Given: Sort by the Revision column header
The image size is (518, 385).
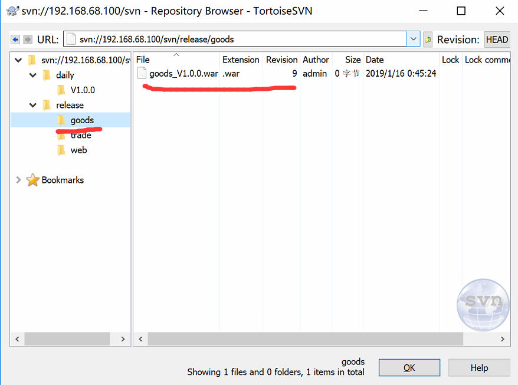Looking at the screenshot, I should pos(281,60).
